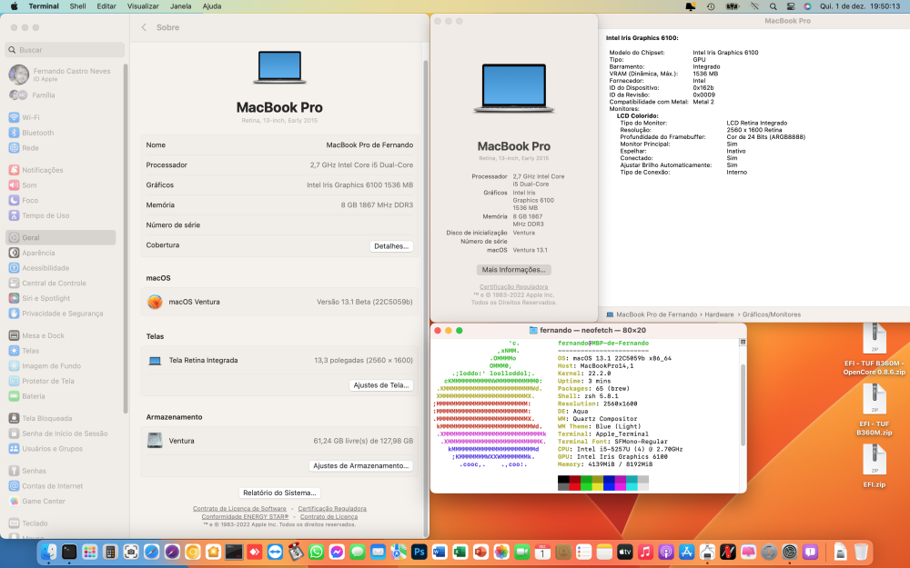Open the Editar menu
Viewport: 910px width, 568px height.
pos(106,6)
